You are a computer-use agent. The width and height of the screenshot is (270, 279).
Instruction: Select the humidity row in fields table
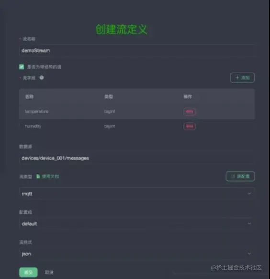[x=137, y=126]
